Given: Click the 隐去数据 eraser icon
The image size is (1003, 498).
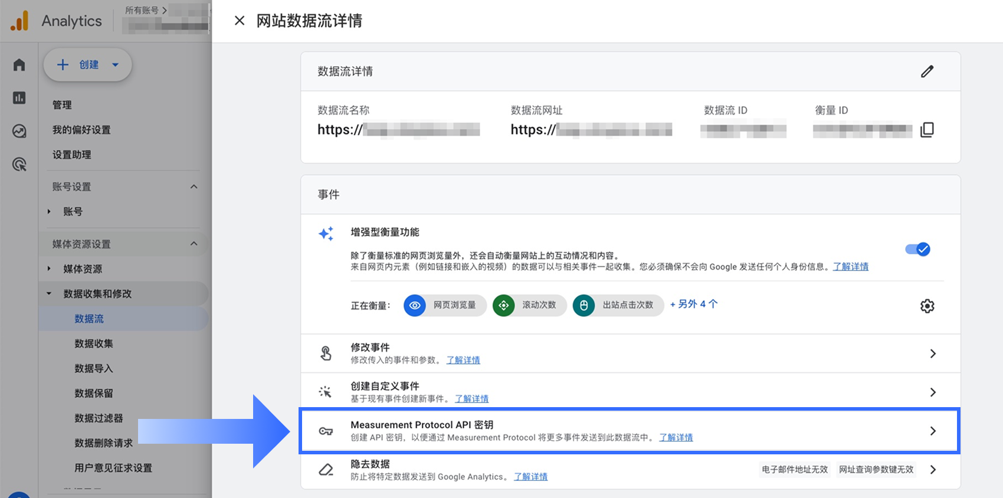Looking at the screenshot, I should point(326,470).
